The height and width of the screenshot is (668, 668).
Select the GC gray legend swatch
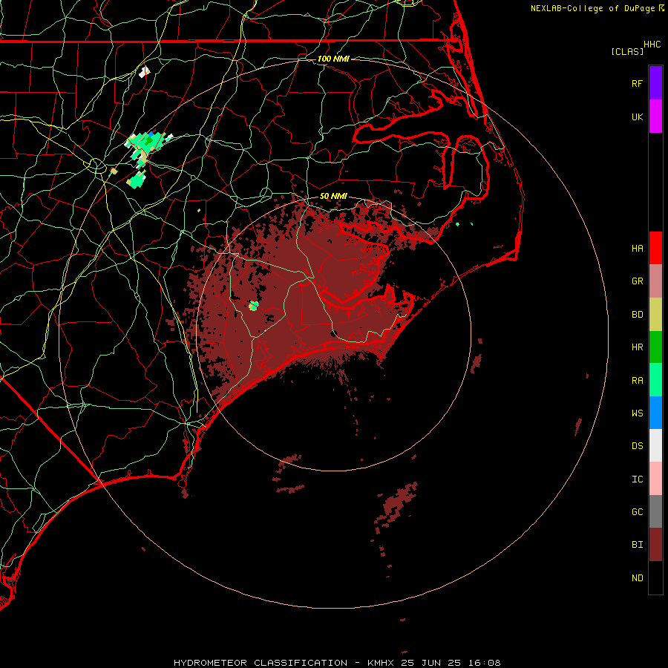pyautogui.click(x=655, y=511)
